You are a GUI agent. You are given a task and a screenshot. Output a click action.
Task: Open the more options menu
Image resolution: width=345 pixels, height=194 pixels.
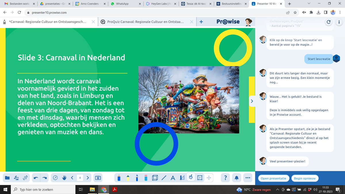pyautogui.click(x=248, y=178)
